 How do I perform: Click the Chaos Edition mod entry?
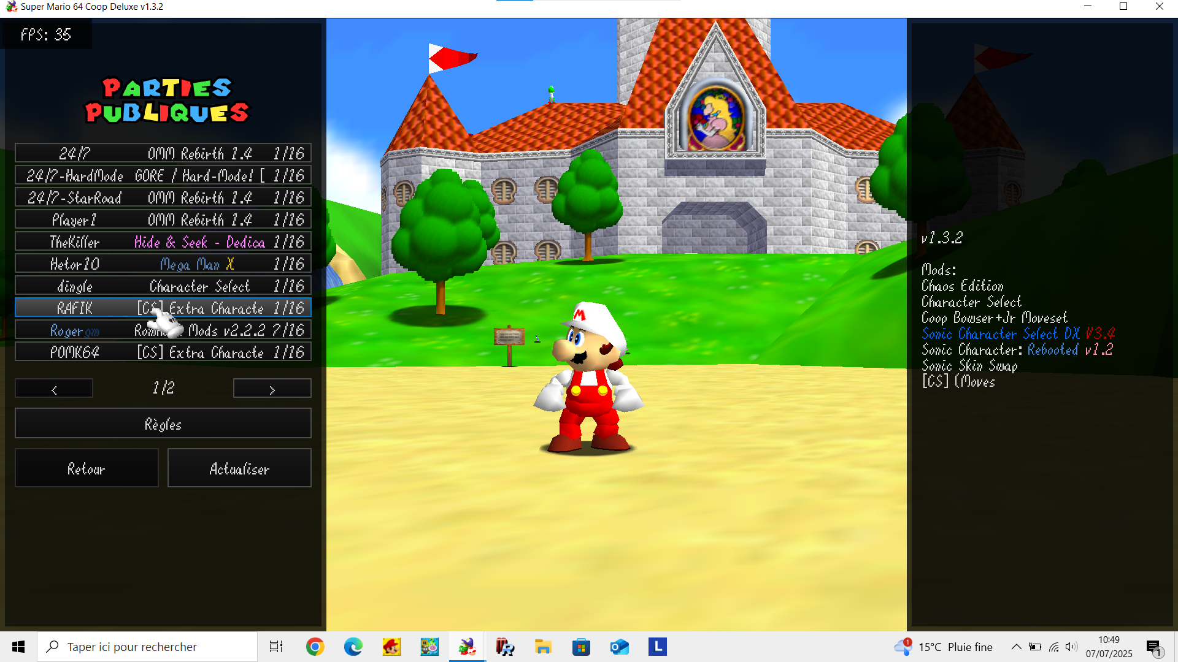963,286
